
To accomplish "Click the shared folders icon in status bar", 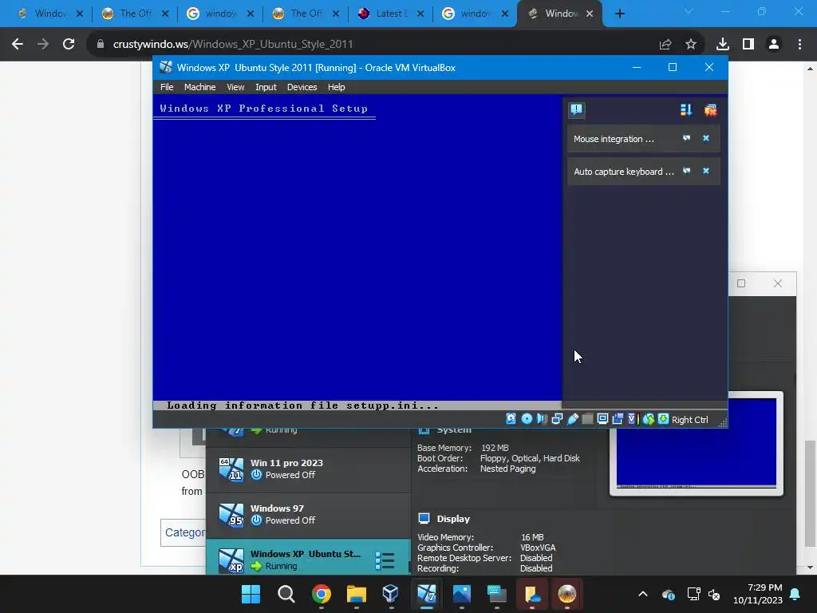I will tap(588, 419).
